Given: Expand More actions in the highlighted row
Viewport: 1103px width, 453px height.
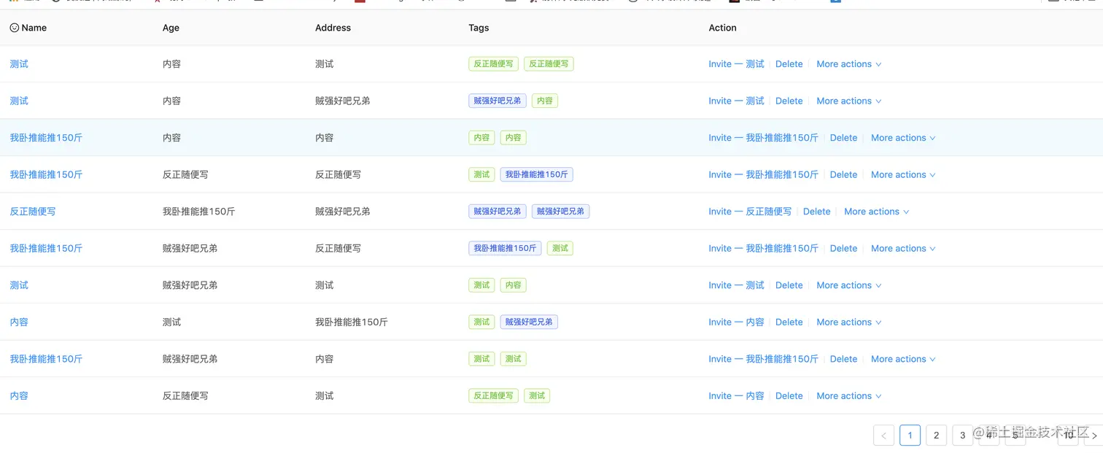Looking at the screenshot, I should (903, 138).
